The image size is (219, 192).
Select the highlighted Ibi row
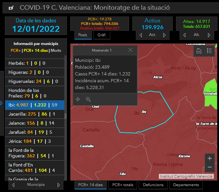(35, 105)
